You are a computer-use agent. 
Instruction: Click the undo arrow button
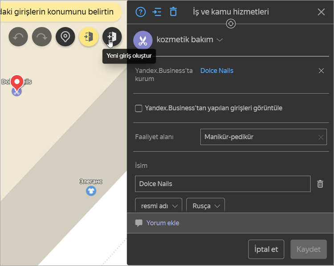pyautogui.click(x=18, y=37)
